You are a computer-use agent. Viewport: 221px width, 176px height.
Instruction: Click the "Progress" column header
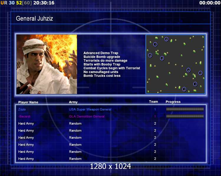click(x=173, y=102)
